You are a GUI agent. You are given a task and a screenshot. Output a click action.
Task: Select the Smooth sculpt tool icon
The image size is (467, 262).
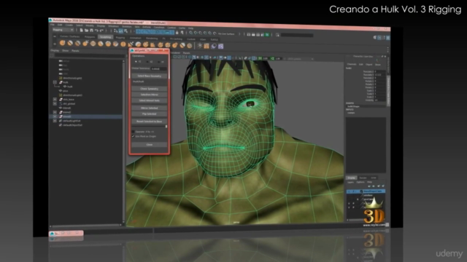pyautogui.click(x=70, y=44)
